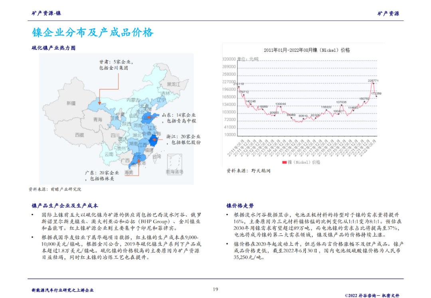Click 台湾 label on the map
This screenshot has width=431, height=298.
pyautogui.click(x=157, y=157)
